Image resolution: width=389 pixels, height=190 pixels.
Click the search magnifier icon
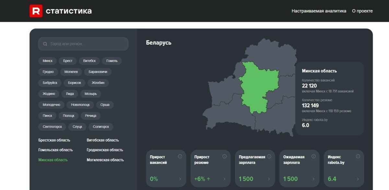pos(45,44)
